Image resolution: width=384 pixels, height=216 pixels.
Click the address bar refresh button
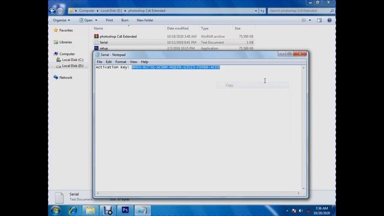pos(262,11)
